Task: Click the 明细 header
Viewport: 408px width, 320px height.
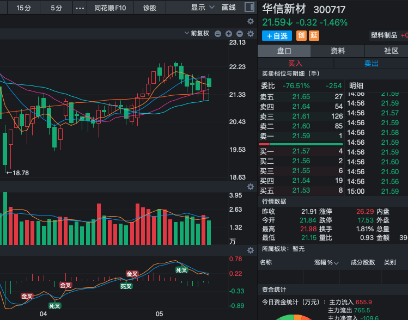Action: click(x=356, y=86)
